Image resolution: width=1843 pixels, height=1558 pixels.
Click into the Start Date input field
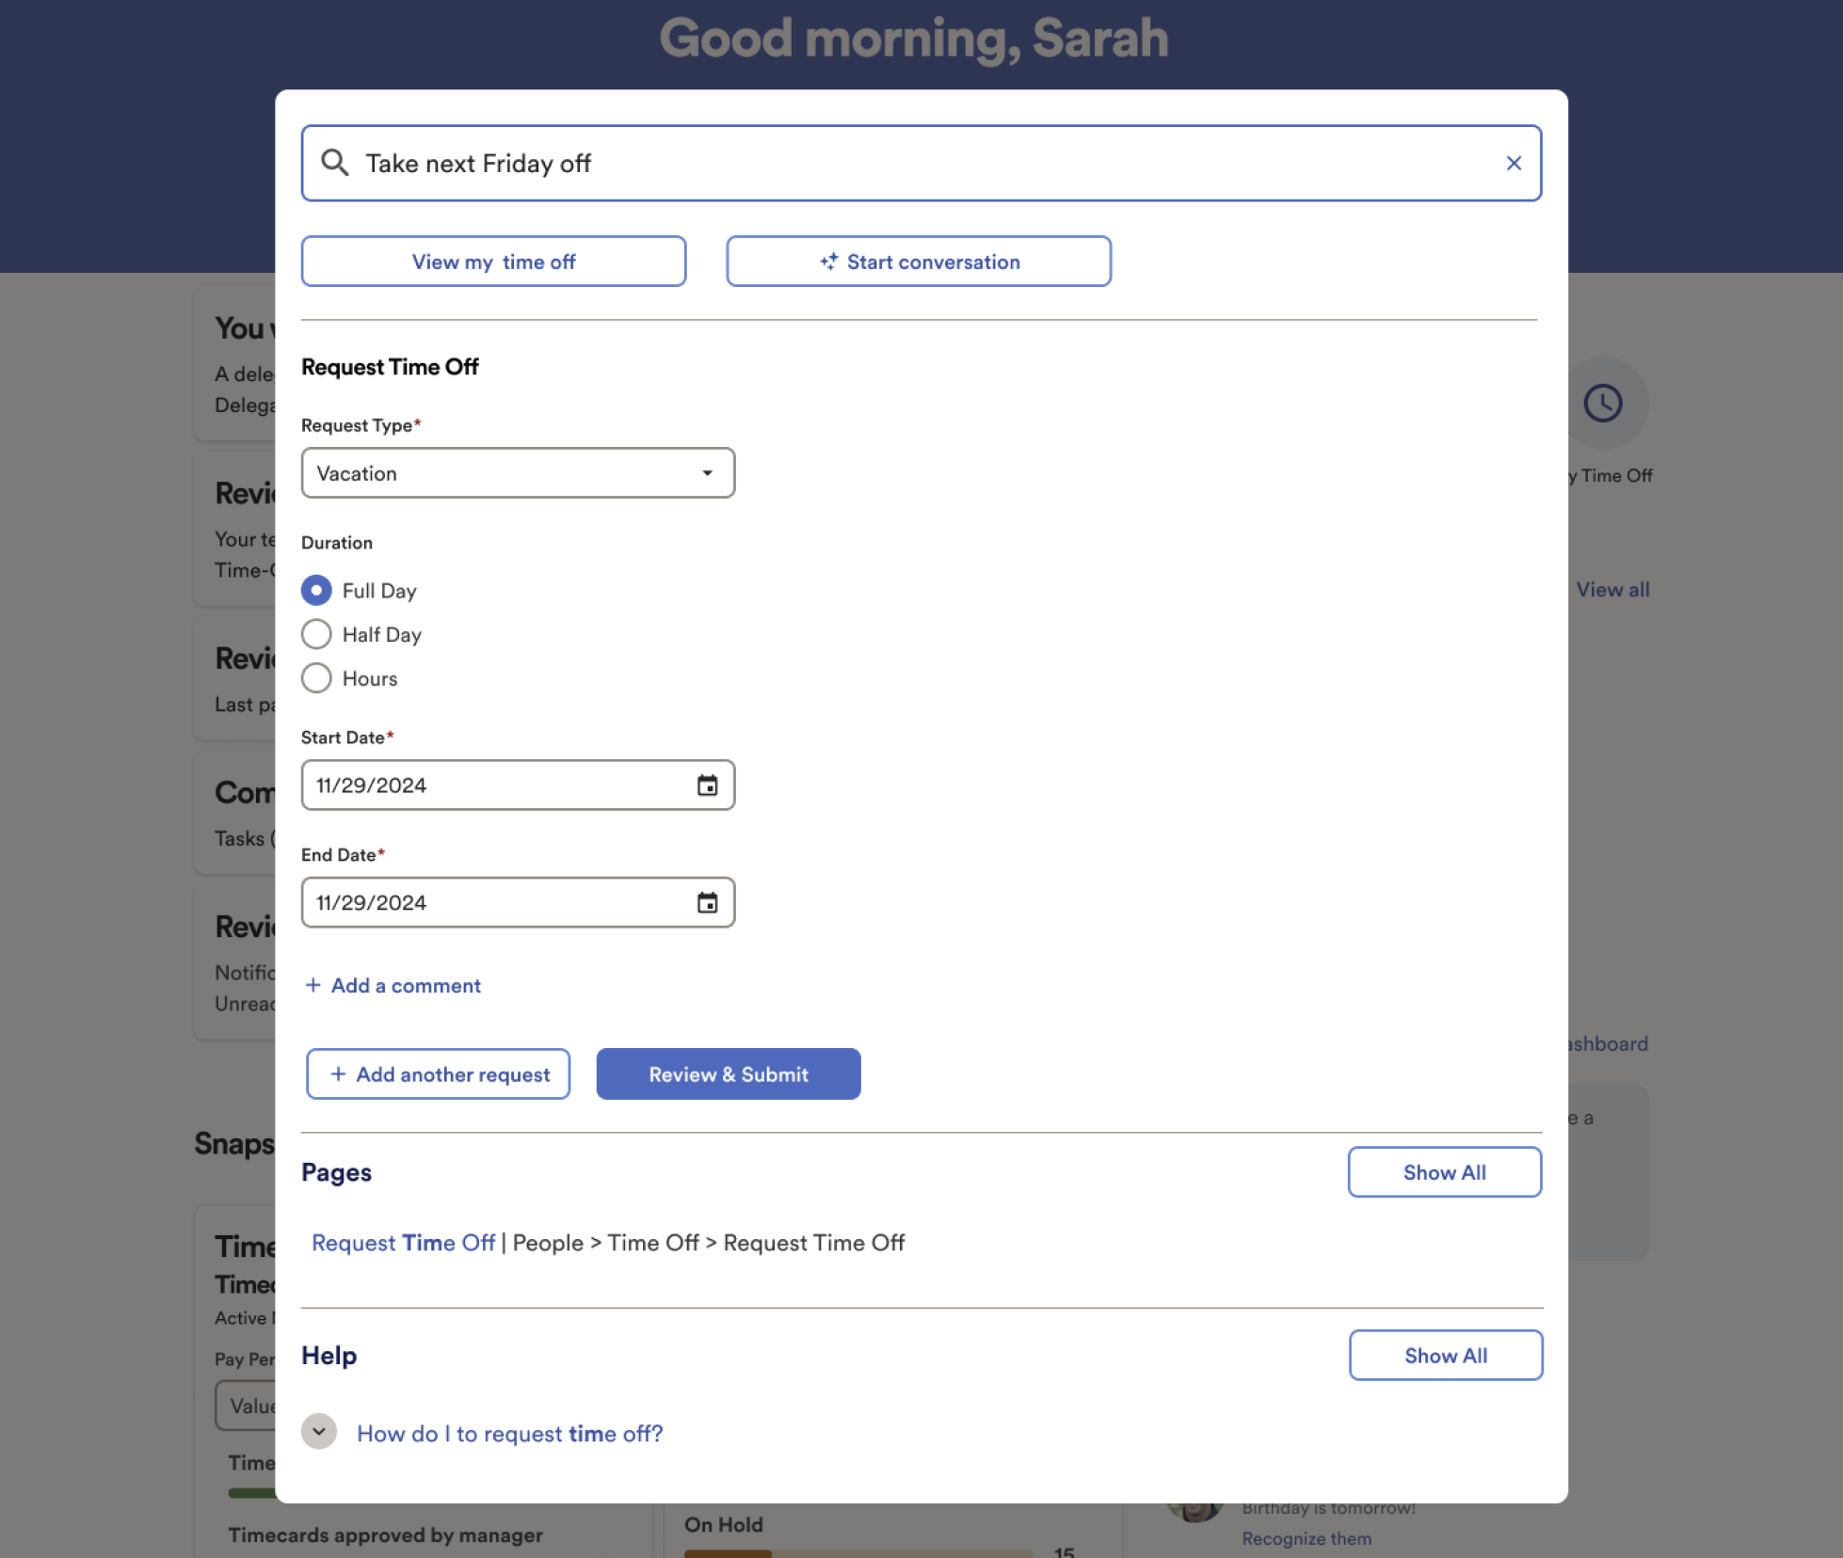coord(489,785)
